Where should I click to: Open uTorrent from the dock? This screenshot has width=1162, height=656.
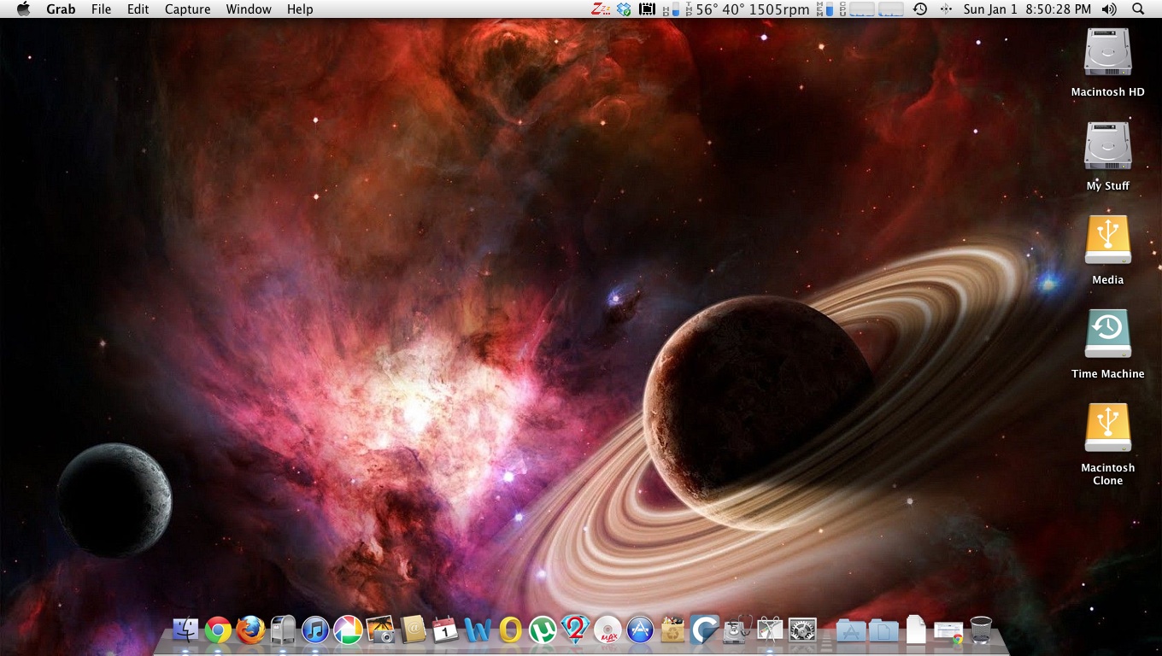coord(543,630)
